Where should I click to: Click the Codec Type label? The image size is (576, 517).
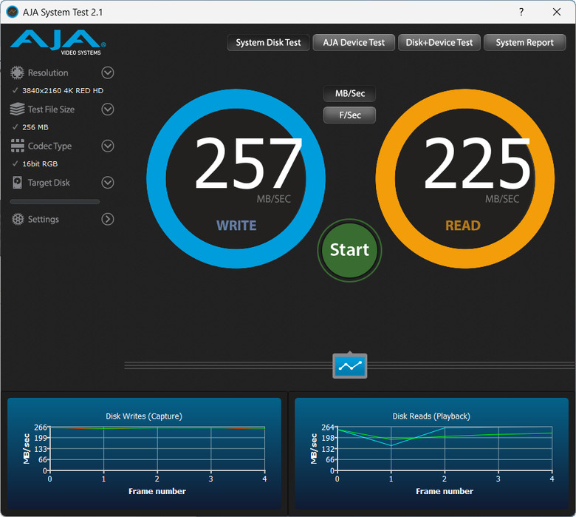(49, 146)
